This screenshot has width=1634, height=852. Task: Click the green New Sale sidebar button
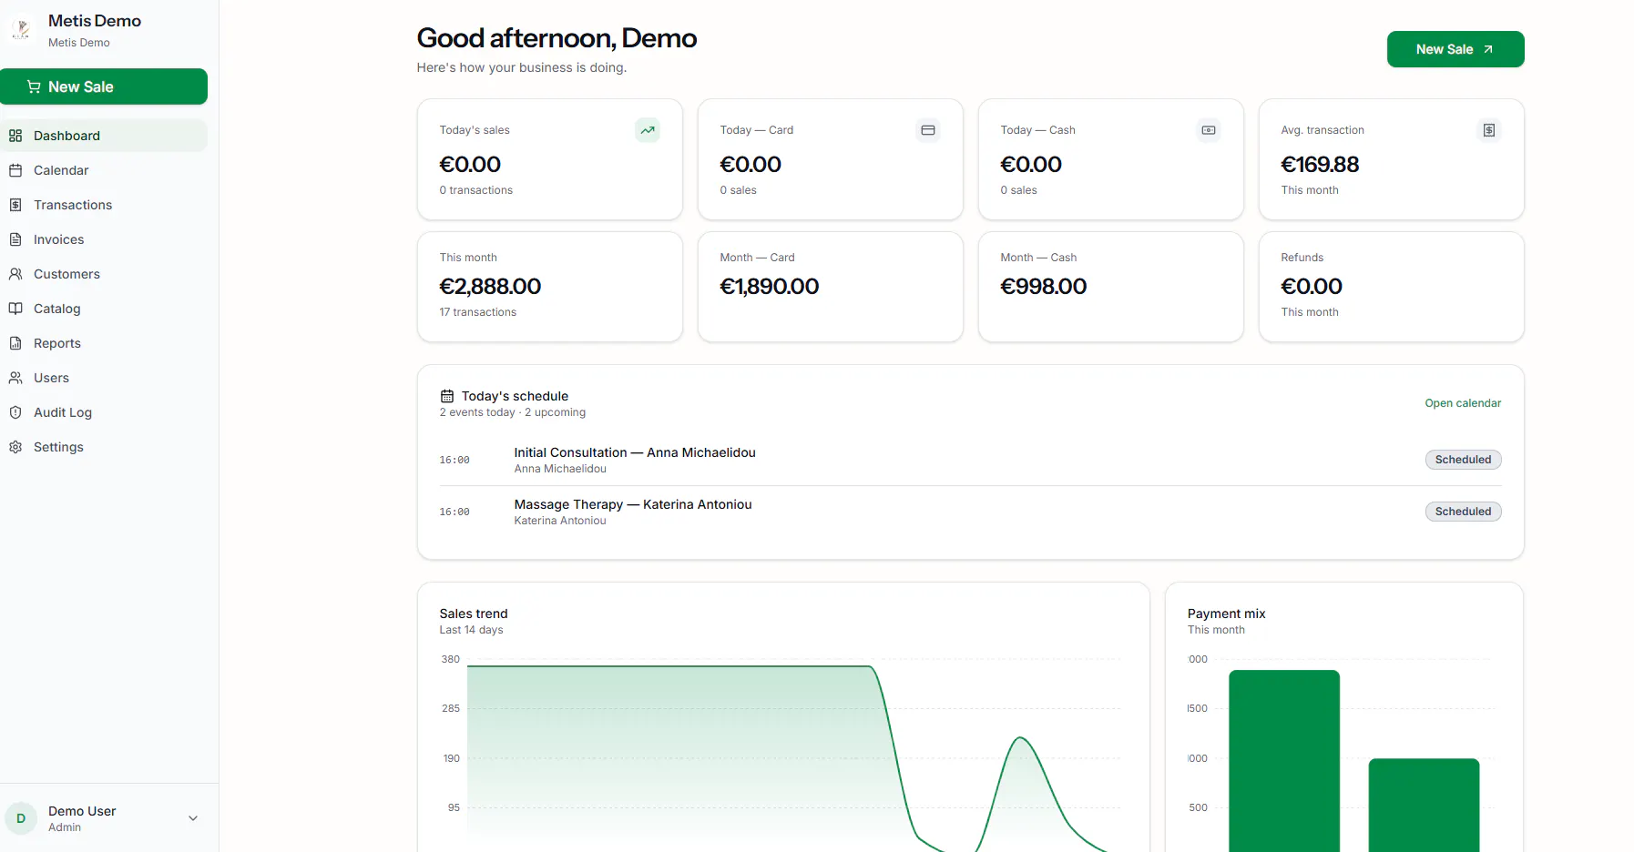pos(104,86)
